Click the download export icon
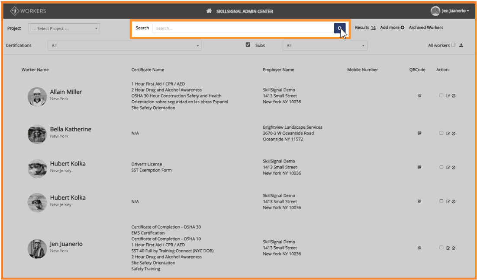 (461, 45)
